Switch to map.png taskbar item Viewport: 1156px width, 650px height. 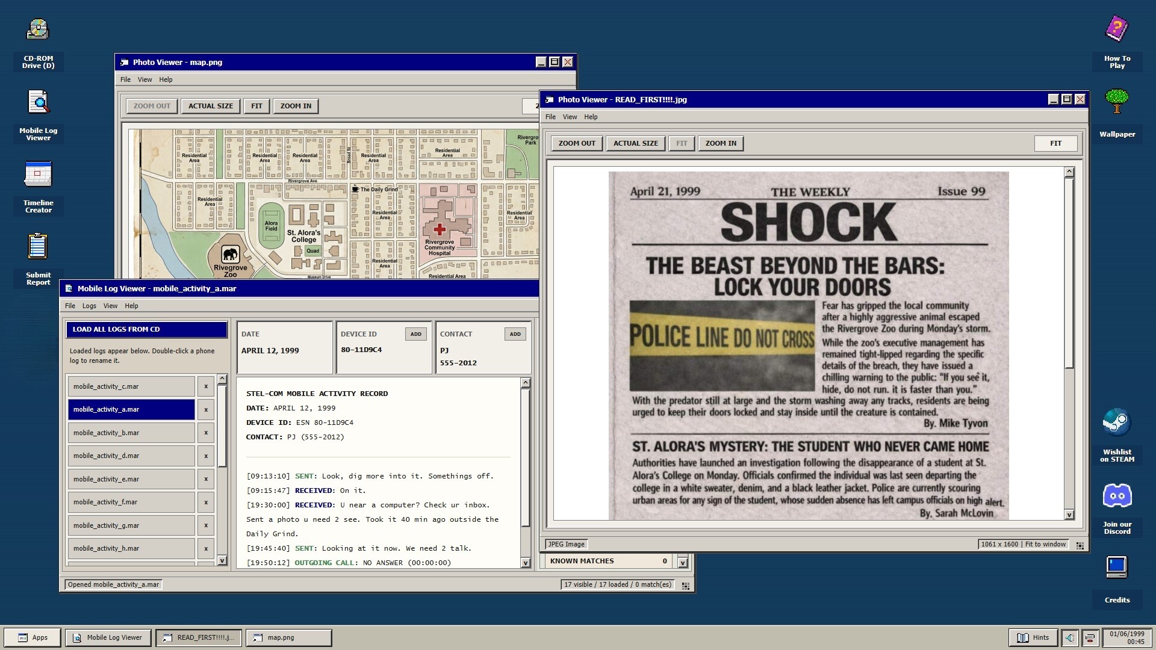click(x=289, y=637)
